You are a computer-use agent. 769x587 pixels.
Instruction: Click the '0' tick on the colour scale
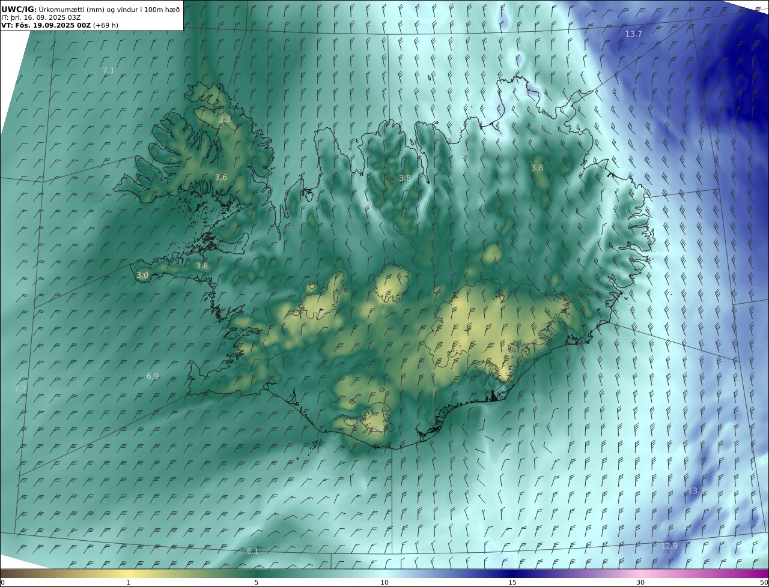[2, 582]
